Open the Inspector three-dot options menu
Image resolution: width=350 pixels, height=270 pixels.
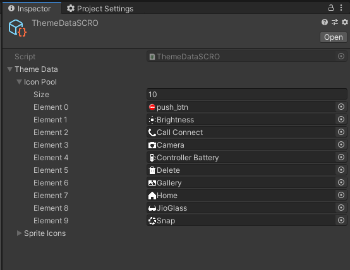click(x=341, y=8)
